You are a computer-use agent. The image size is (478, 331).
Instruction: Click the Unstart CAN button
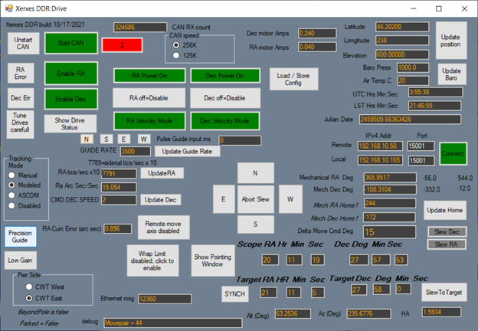[23, 43]
